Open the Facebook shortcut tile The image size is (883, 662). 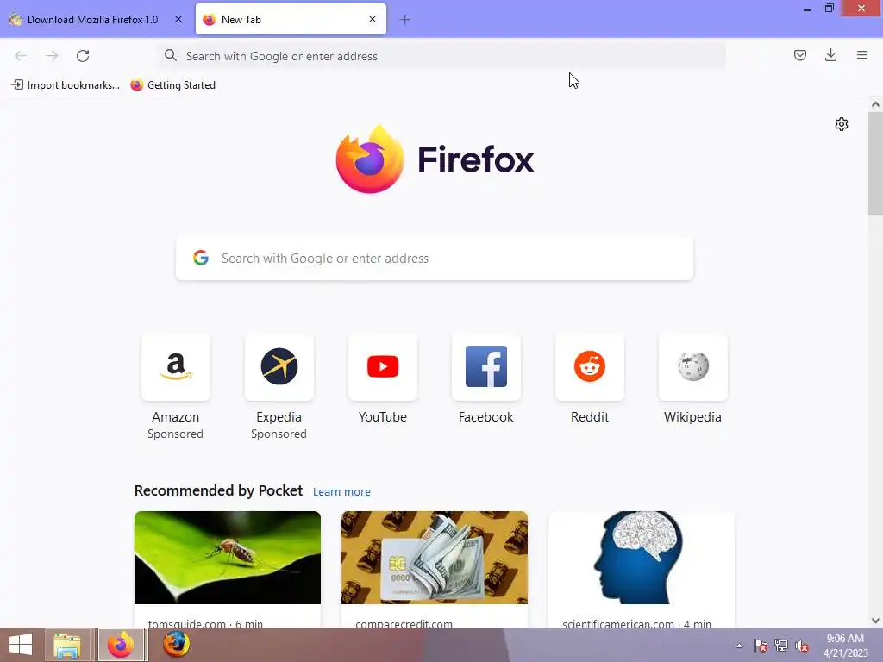tap(486, 367)
